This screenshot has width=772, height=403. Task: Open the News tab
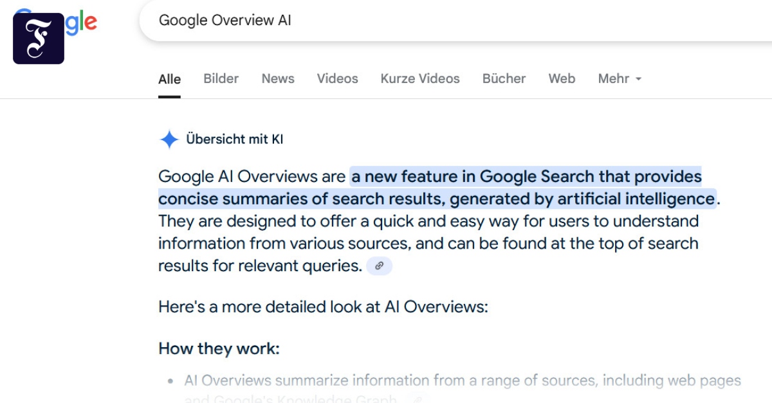point(278,79)
